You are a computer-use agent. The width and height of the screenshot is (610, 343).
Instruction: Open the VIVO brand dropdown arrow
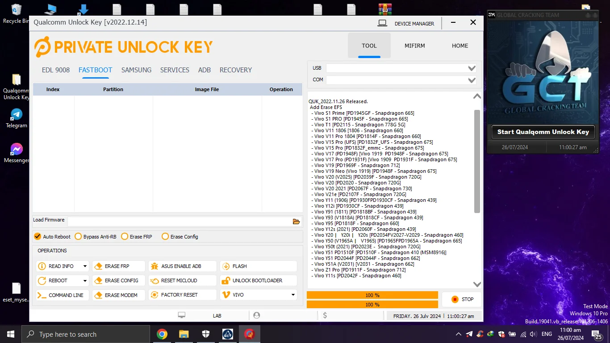click(x=293, y=295)
